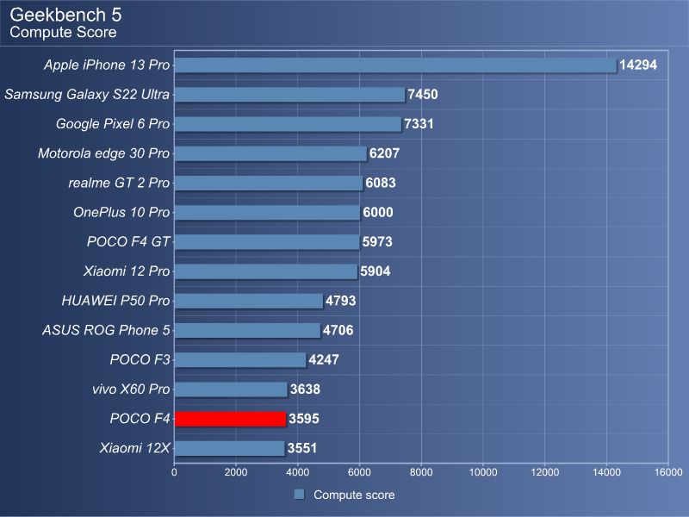Click the score value 6083
The width and height of the screenshot is (689, 517).
pyautogui.click(x=381, y=183)
